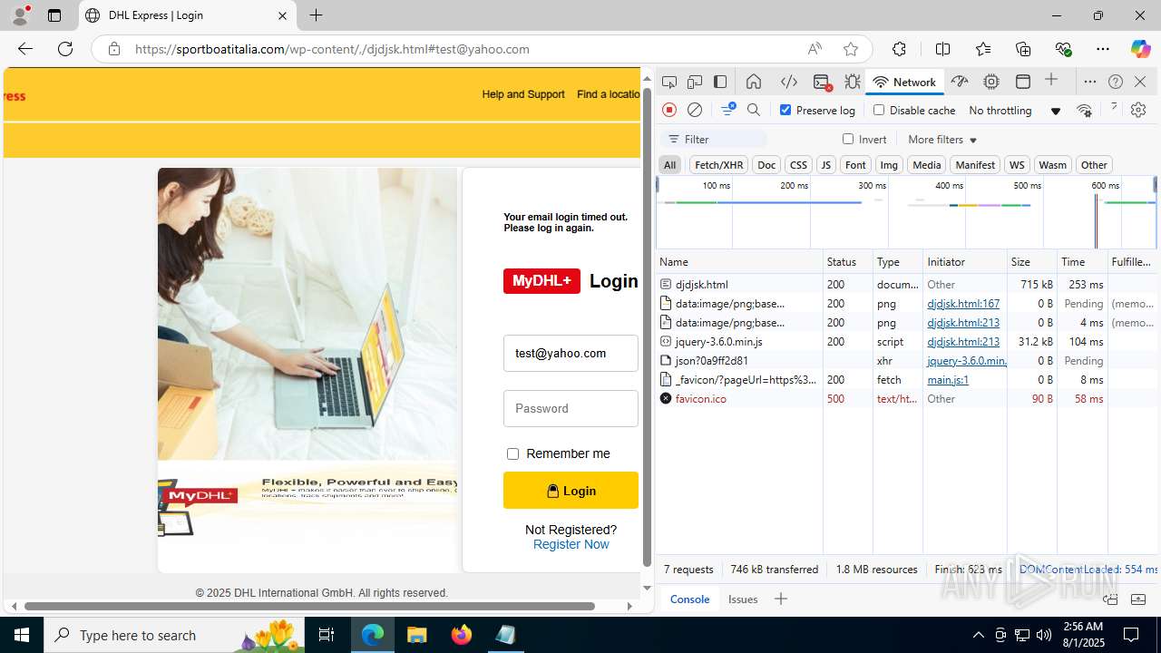1161x653 pixels.
Task: Filter requests by JS type
Action: point(825,164)
